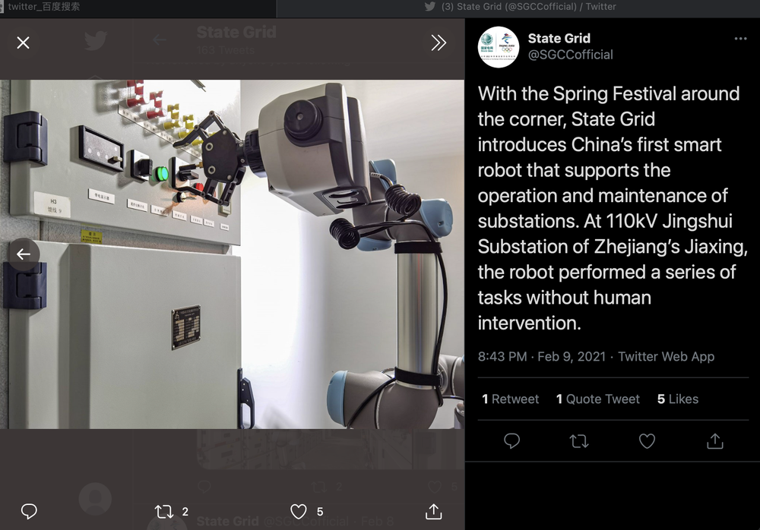Viewport: 760px width, 530px height.
Task: Go to the previous photo
Action: (24, 254)
